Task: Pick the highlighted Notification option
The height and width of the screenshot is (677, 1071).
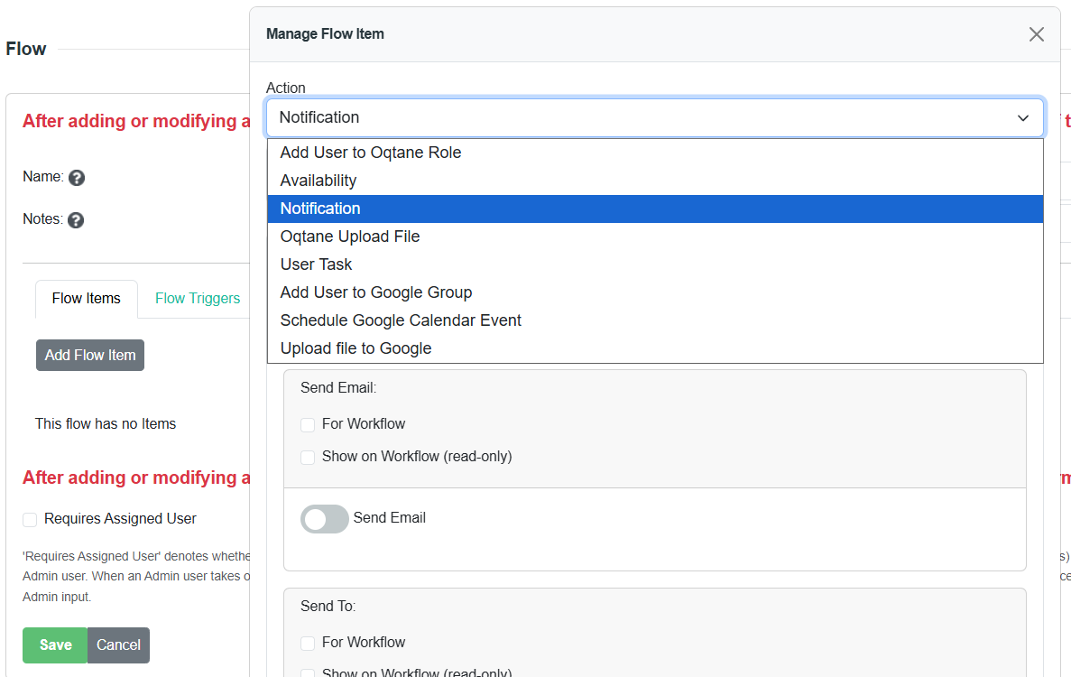Action: 655,209
